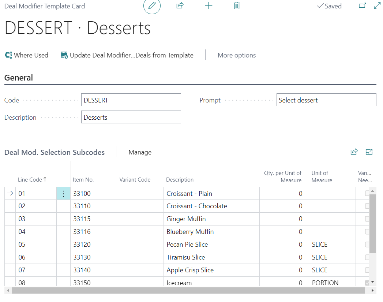The width and height of the screenshot is (383, 302).
Task: Open card in new window icon
Action: [x=362, y=6]
